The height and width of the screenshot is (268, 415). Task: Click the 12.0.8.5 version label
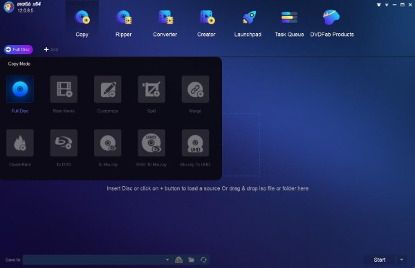tap(26, 10)
